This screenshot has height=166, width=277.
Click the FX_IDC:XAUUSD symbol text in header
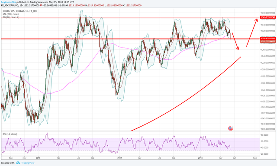(10, 6)
